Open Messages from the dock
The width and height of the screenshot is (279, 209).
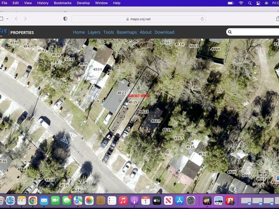(67, 201)
